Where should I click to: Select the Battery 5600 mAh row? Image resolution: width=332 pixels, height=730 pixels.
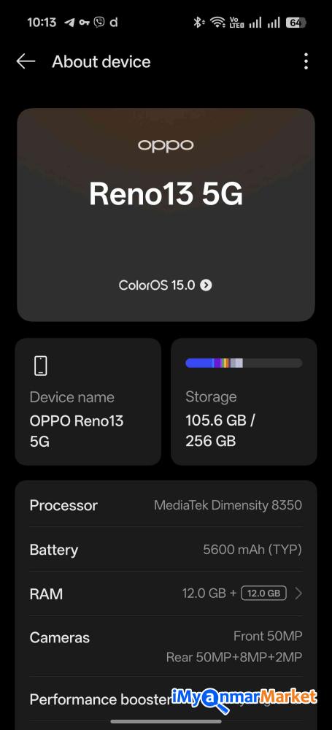[166, 550]
